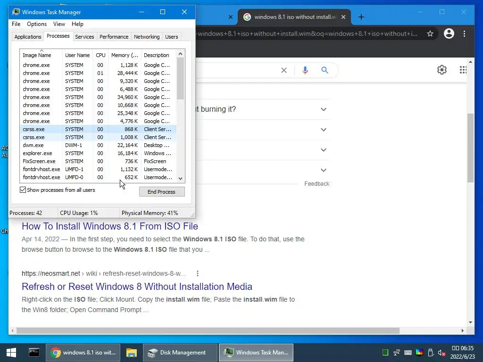Click the network tray icon
This screenshot has height=362, width=483.
(x=396, y=353)
